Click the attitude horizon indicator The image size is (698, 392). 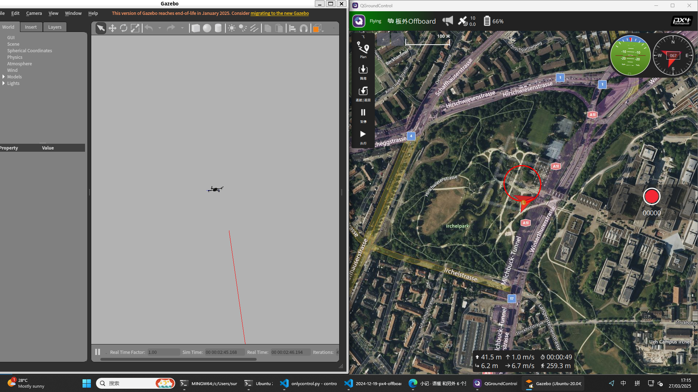(630, 56)
